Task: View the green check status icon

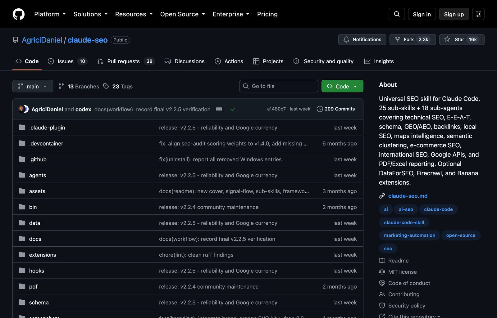Action: coord(233,109)
